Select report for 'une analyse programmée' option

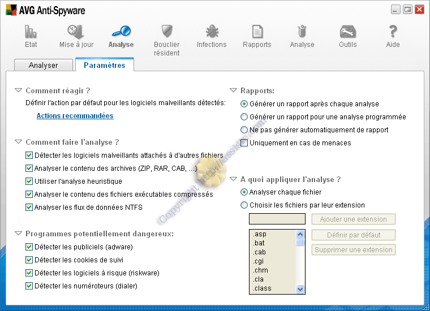[x=244, y=116]
